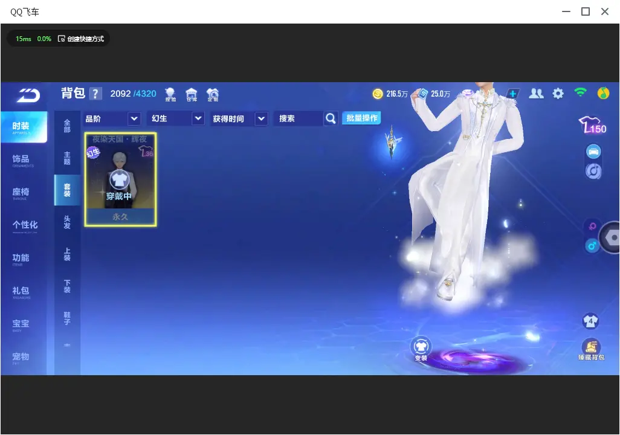Viewport: 620px width, 435px height.
Task: Open the QQ Music icon
Action: tap(603, 93)
